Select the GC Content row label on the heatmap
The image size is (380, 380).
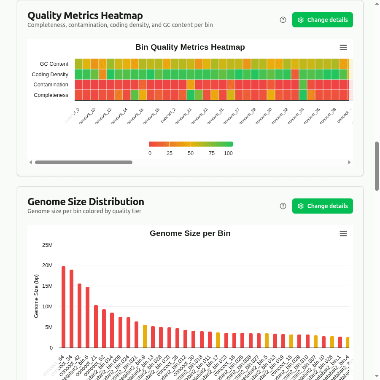pos(54,64)
